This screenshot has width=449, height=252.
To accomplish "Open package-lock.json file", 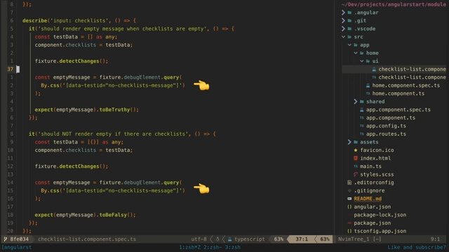I will (x=380, y=215).
